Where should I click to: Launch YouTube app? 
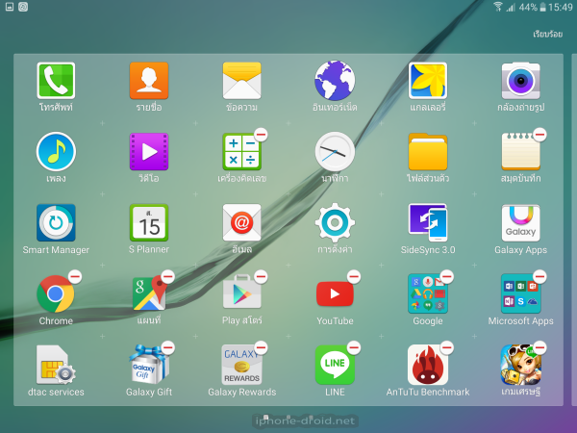(x=335, y=293)
